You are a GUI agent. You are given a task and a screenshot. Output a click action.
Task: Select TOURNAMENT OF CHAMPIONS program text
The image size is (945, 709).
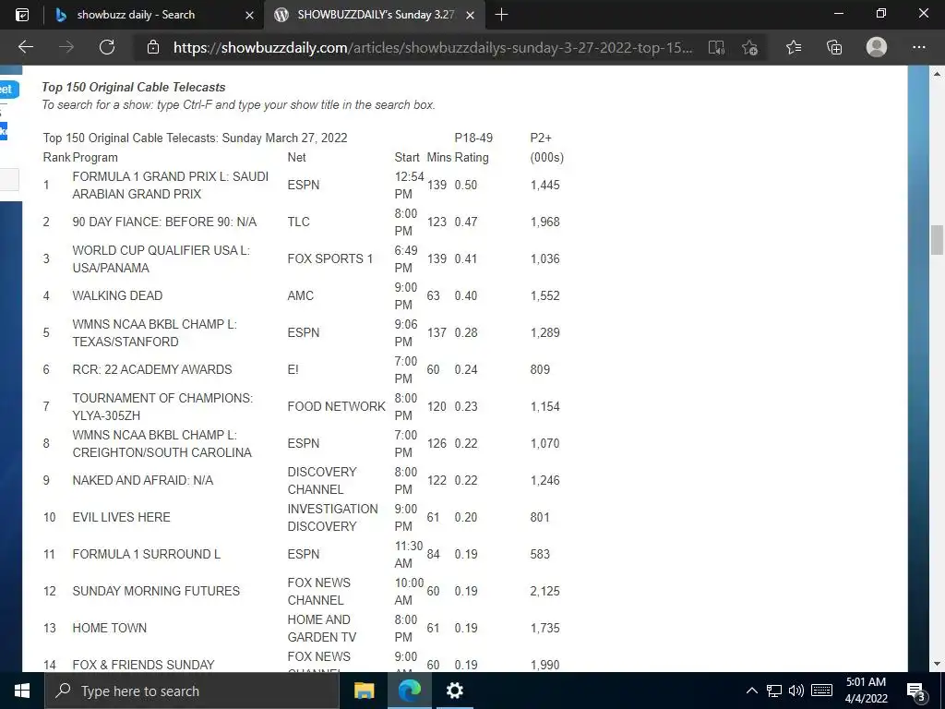[162, 406]
